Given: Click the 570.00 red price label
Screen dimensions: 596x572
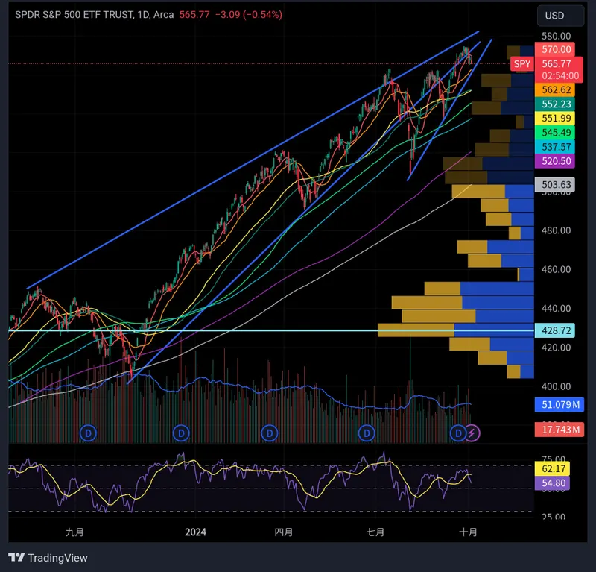Looking at the screenshot, I should pyautogui.click(x=555, y=49).
